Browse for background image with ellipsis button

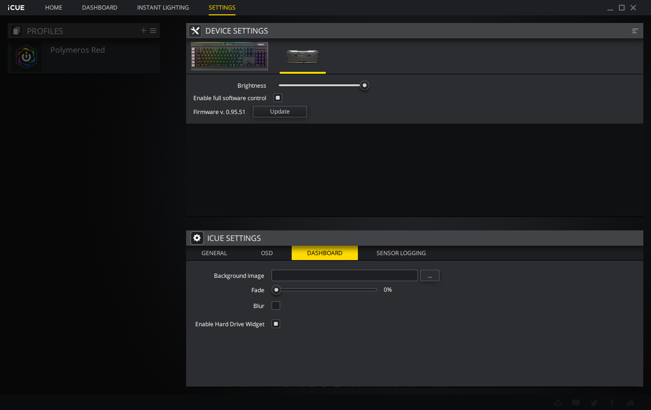[430, 275]
